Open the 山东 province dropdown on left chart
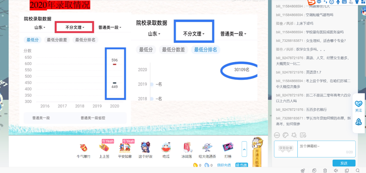This screenshot has height=173, width=366. [40, 27]
